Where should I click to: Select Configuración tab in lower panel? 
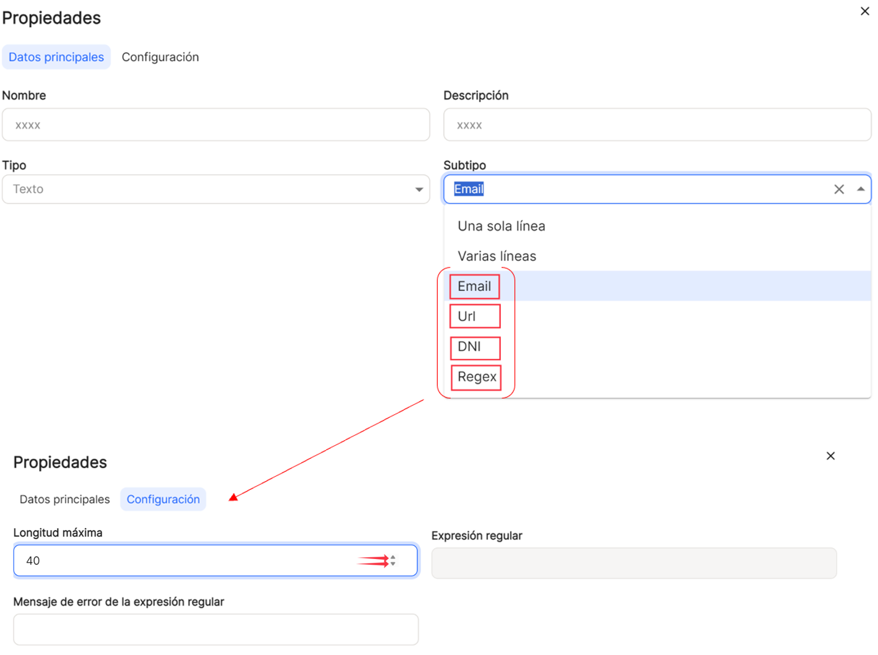163,499
